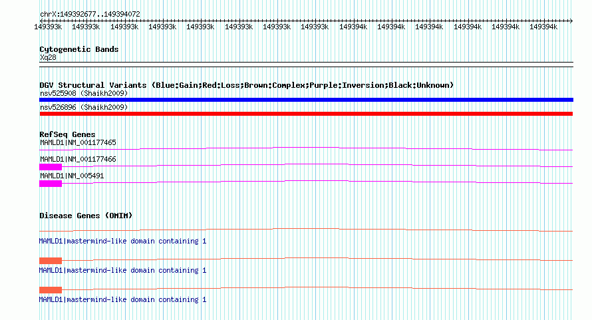Click magenta exon block of NM_005491
The width and height of the screenshot is (592, 320).
point(51,184)
